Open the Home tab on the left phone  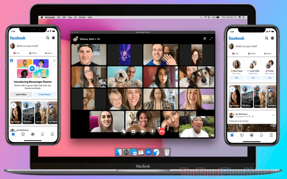click(13, 134)
